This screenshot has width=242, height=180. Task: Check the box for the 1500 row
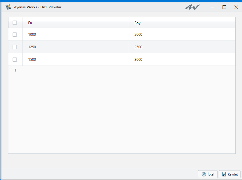(15, 60)
